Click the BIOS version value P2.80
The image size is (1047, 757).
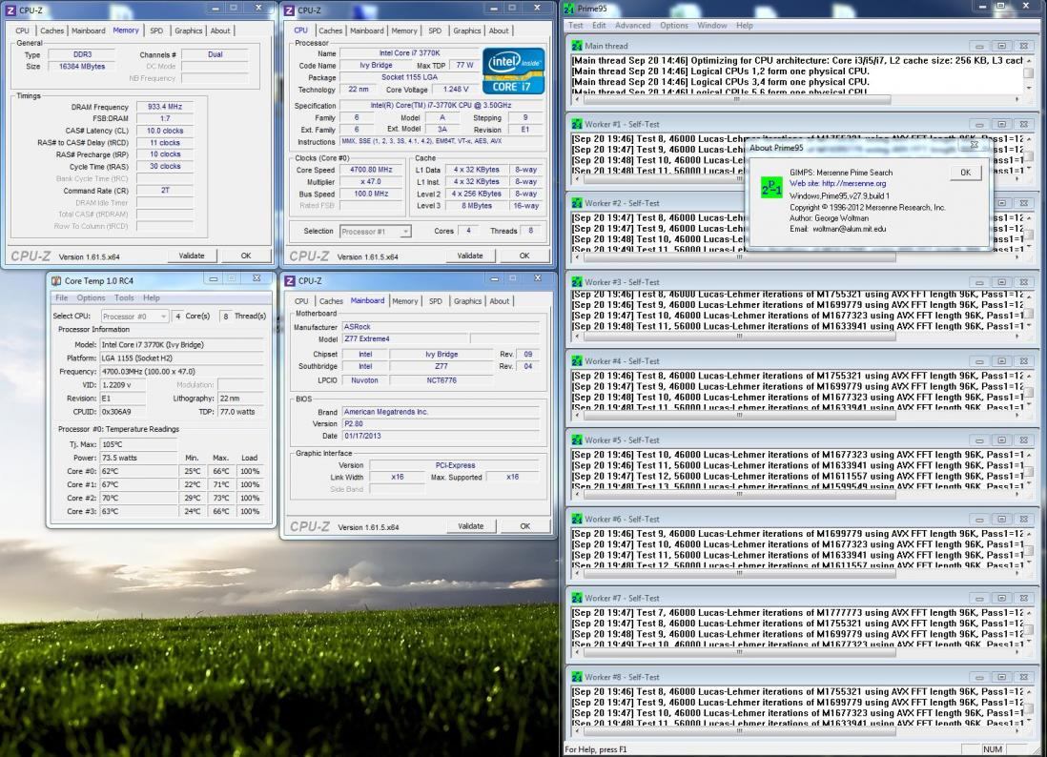point(441,424)
